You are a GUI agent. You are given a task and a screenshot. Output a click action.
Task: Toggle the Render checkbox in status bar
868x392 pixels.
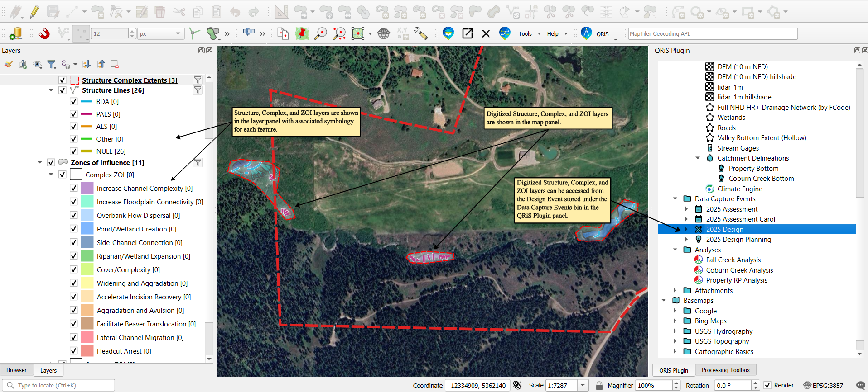(767, 385)
